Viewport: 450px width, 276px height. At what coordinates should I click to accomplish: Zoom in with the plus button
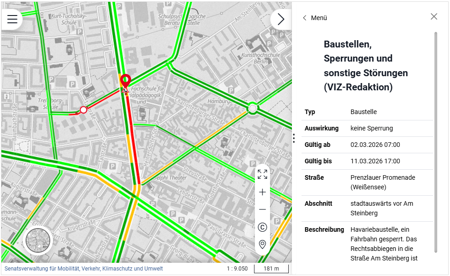(262, 192)
